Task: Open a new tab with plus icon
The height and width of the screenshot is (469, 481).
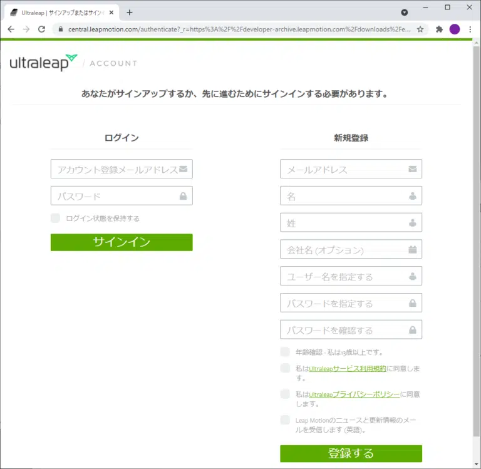Action: tap(130, 12)
